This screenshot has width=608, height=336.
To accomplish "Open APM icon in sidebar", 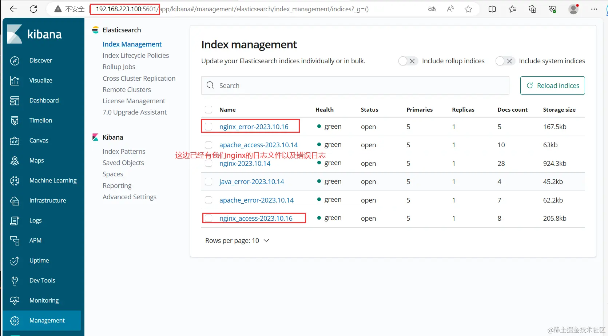I will click(15, 241).
